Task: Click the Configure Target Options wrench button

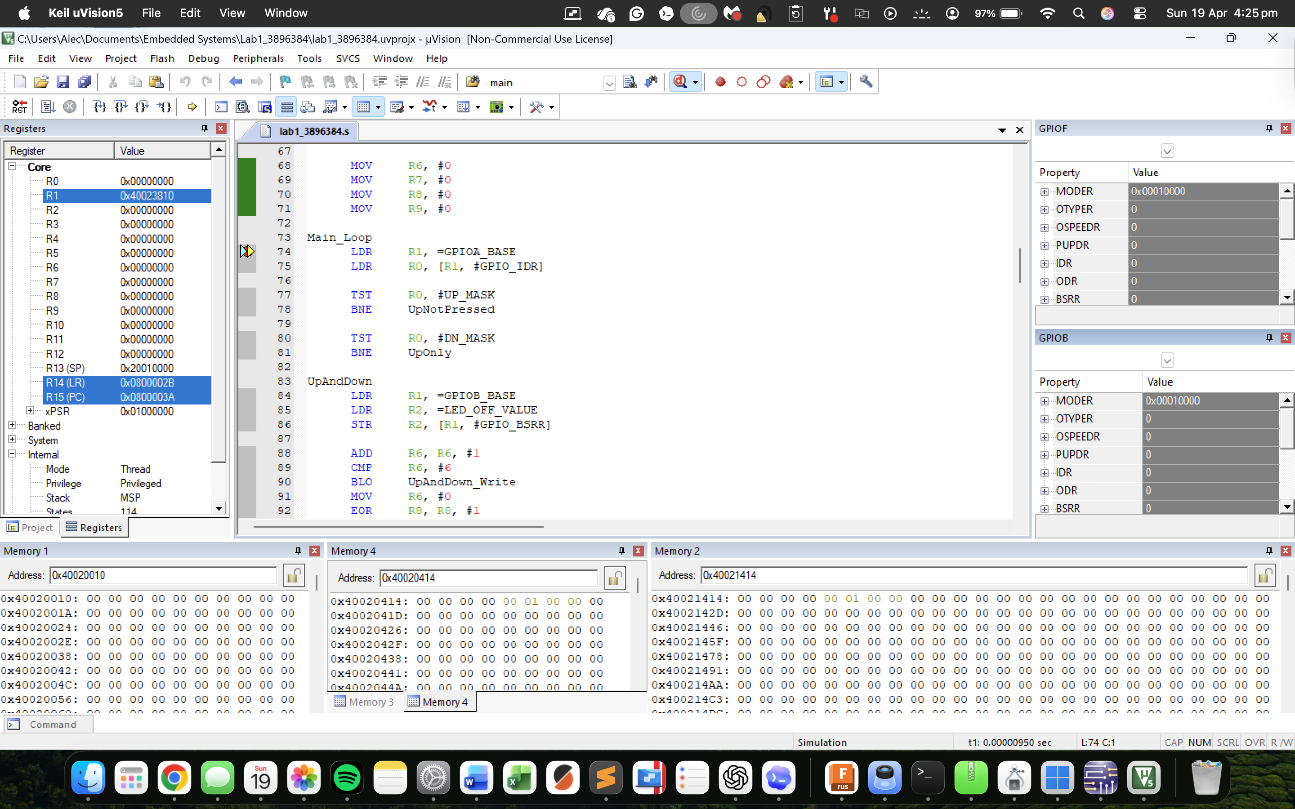Action: pyautogui.click(x=866, y=81)
